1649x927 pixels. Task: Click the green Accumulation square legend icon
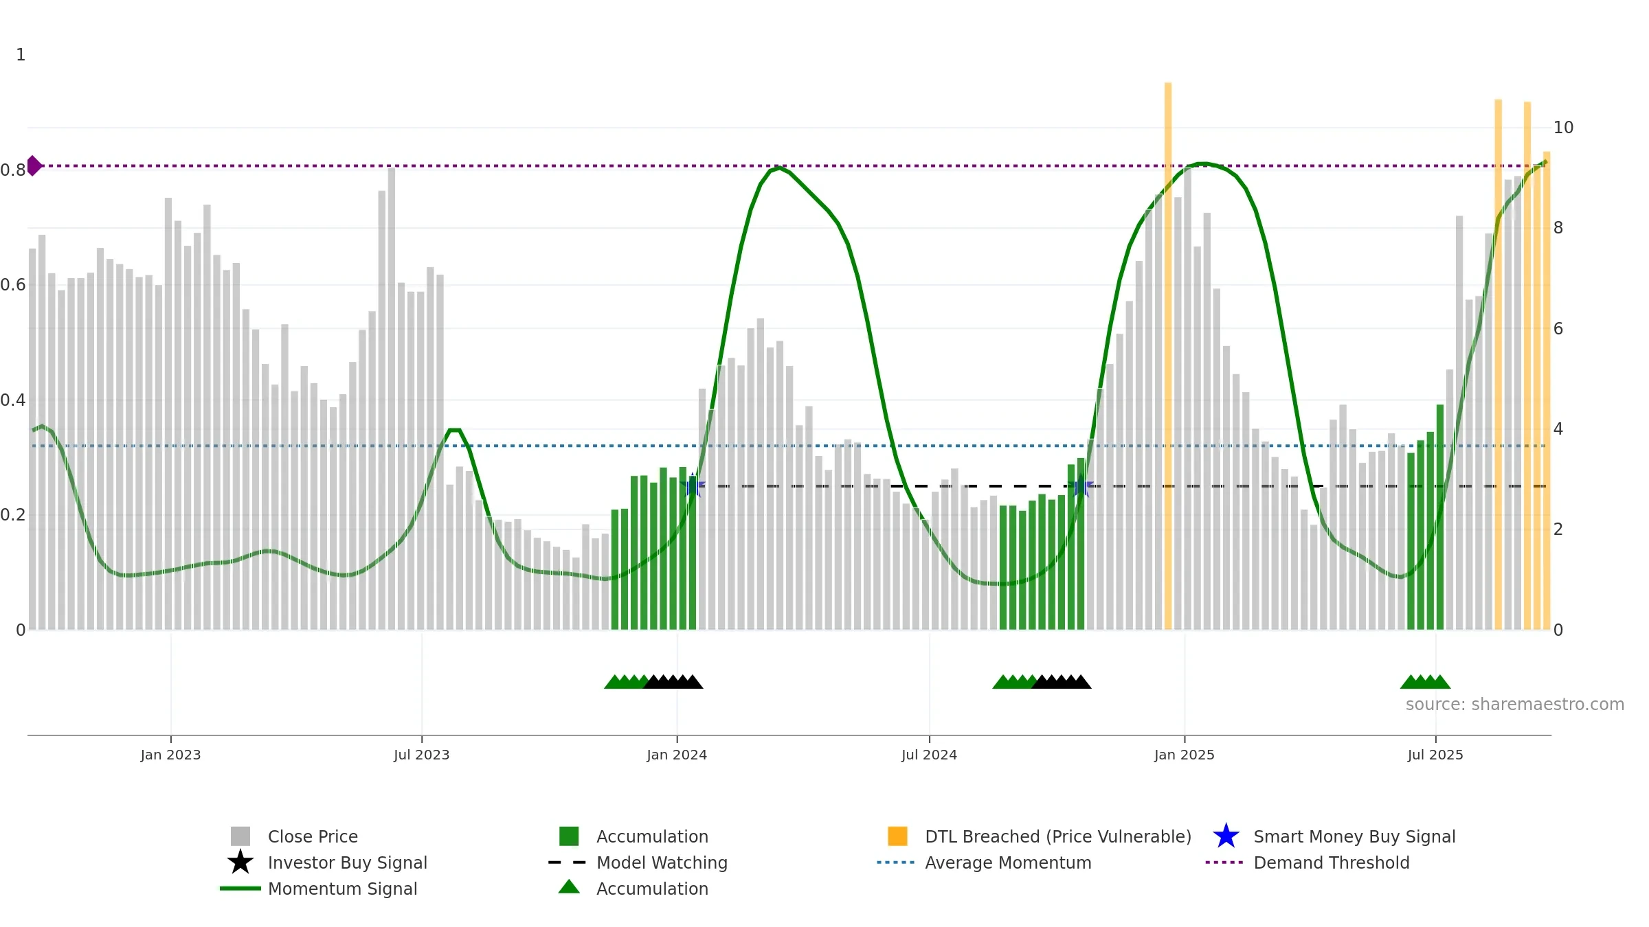pyautogui.click(x=569, y=836)
